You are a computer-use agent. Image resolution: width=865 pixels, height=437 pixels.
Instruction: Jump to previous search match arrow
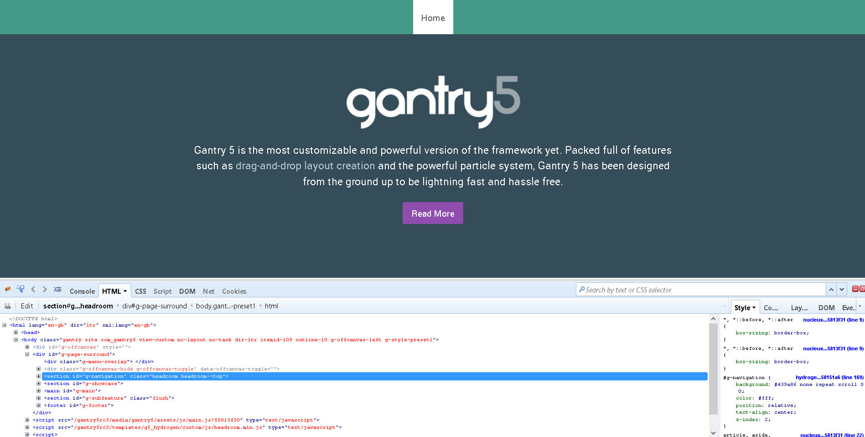click(831, 290)
